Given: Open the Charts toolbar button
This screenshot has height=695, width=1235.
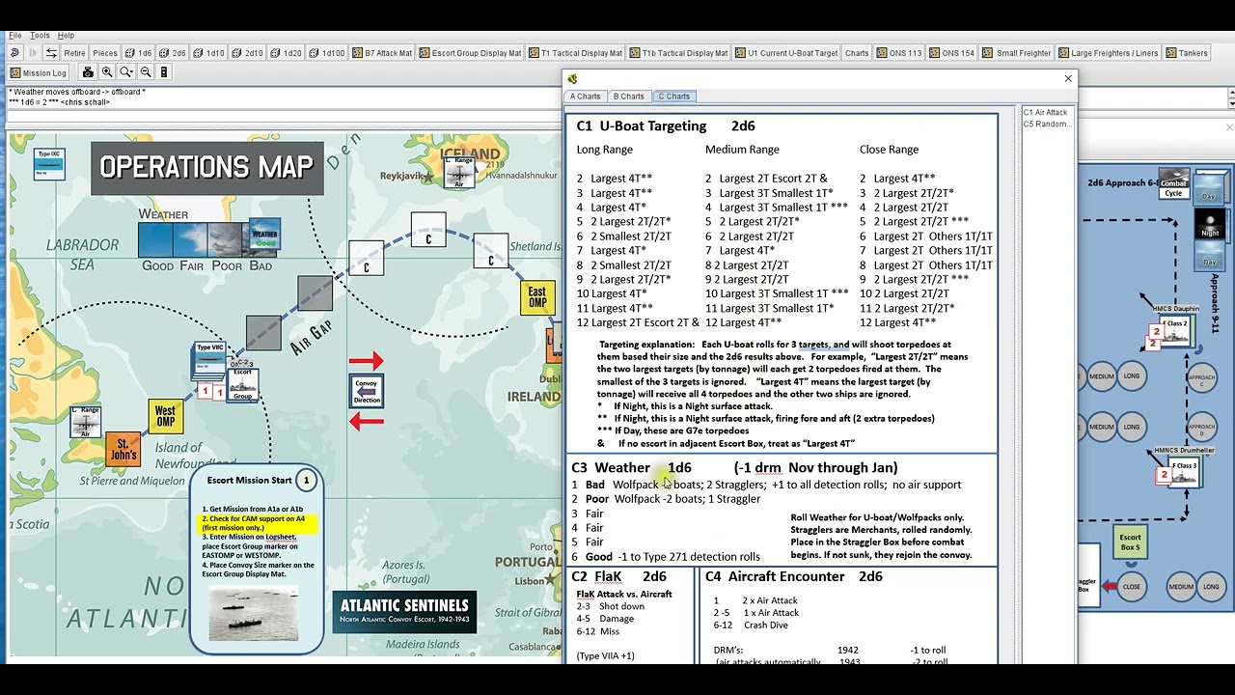Looking at the screenshot, I should coord(857,53).
